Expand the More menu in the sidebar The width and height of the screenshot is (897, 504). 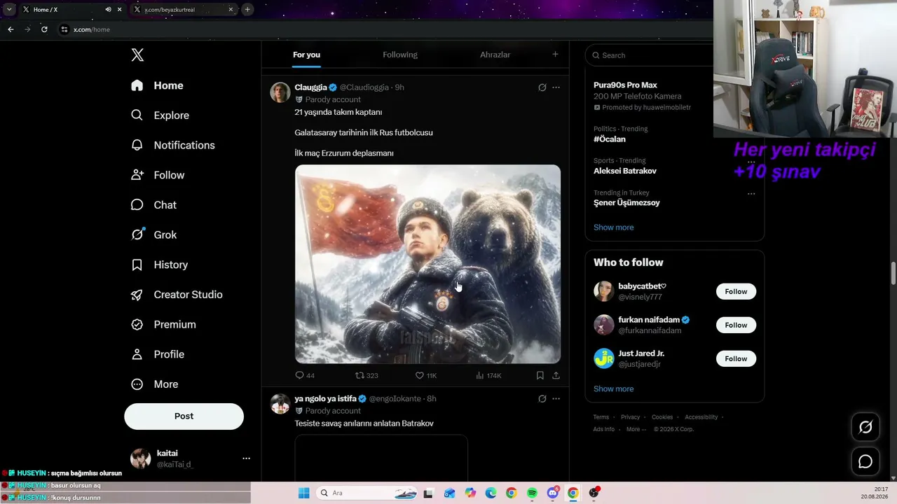point(155,384)
